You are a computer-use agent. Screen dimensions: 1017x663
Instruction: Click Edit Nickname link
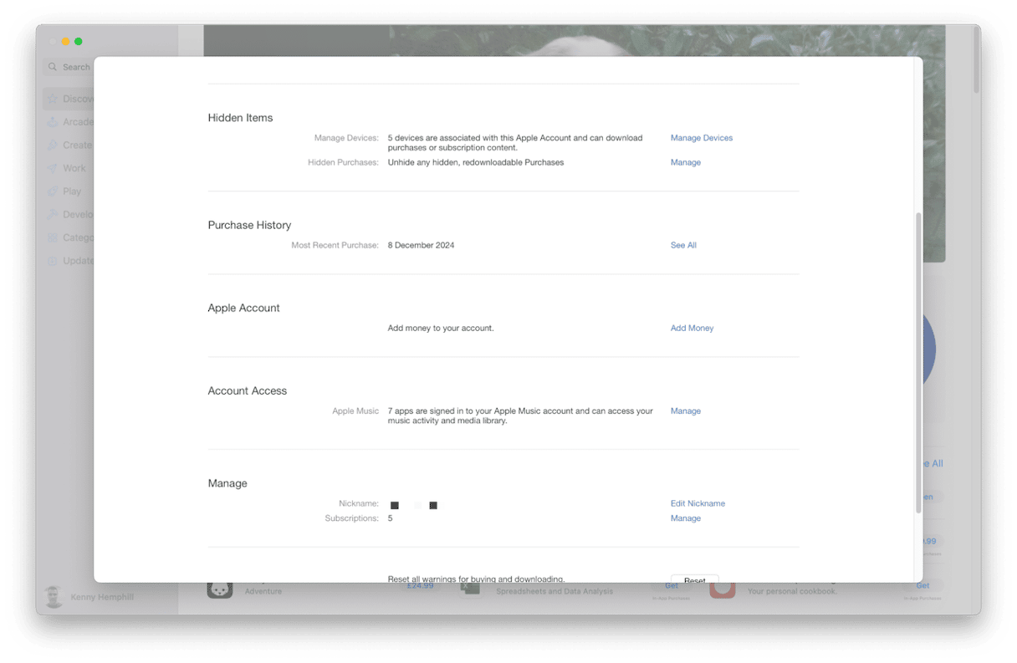698,503
